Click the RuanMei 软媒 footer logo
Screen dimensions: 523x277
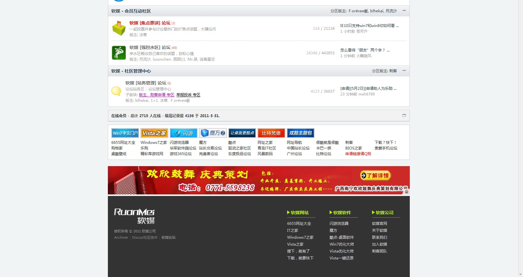134,216
